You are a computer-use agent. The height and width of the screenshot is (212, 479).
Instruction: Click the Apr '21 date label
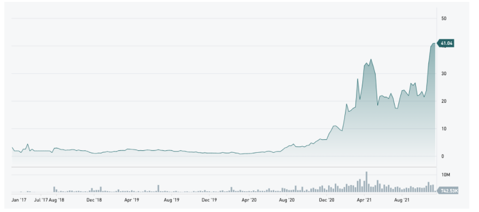click(x=364, y=200)
